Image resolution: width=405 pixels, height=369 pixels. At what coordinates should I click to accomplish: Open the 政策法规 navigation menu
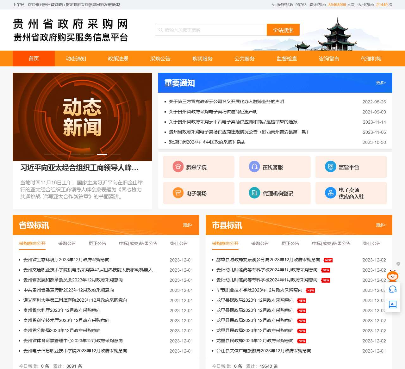point(118,58)
